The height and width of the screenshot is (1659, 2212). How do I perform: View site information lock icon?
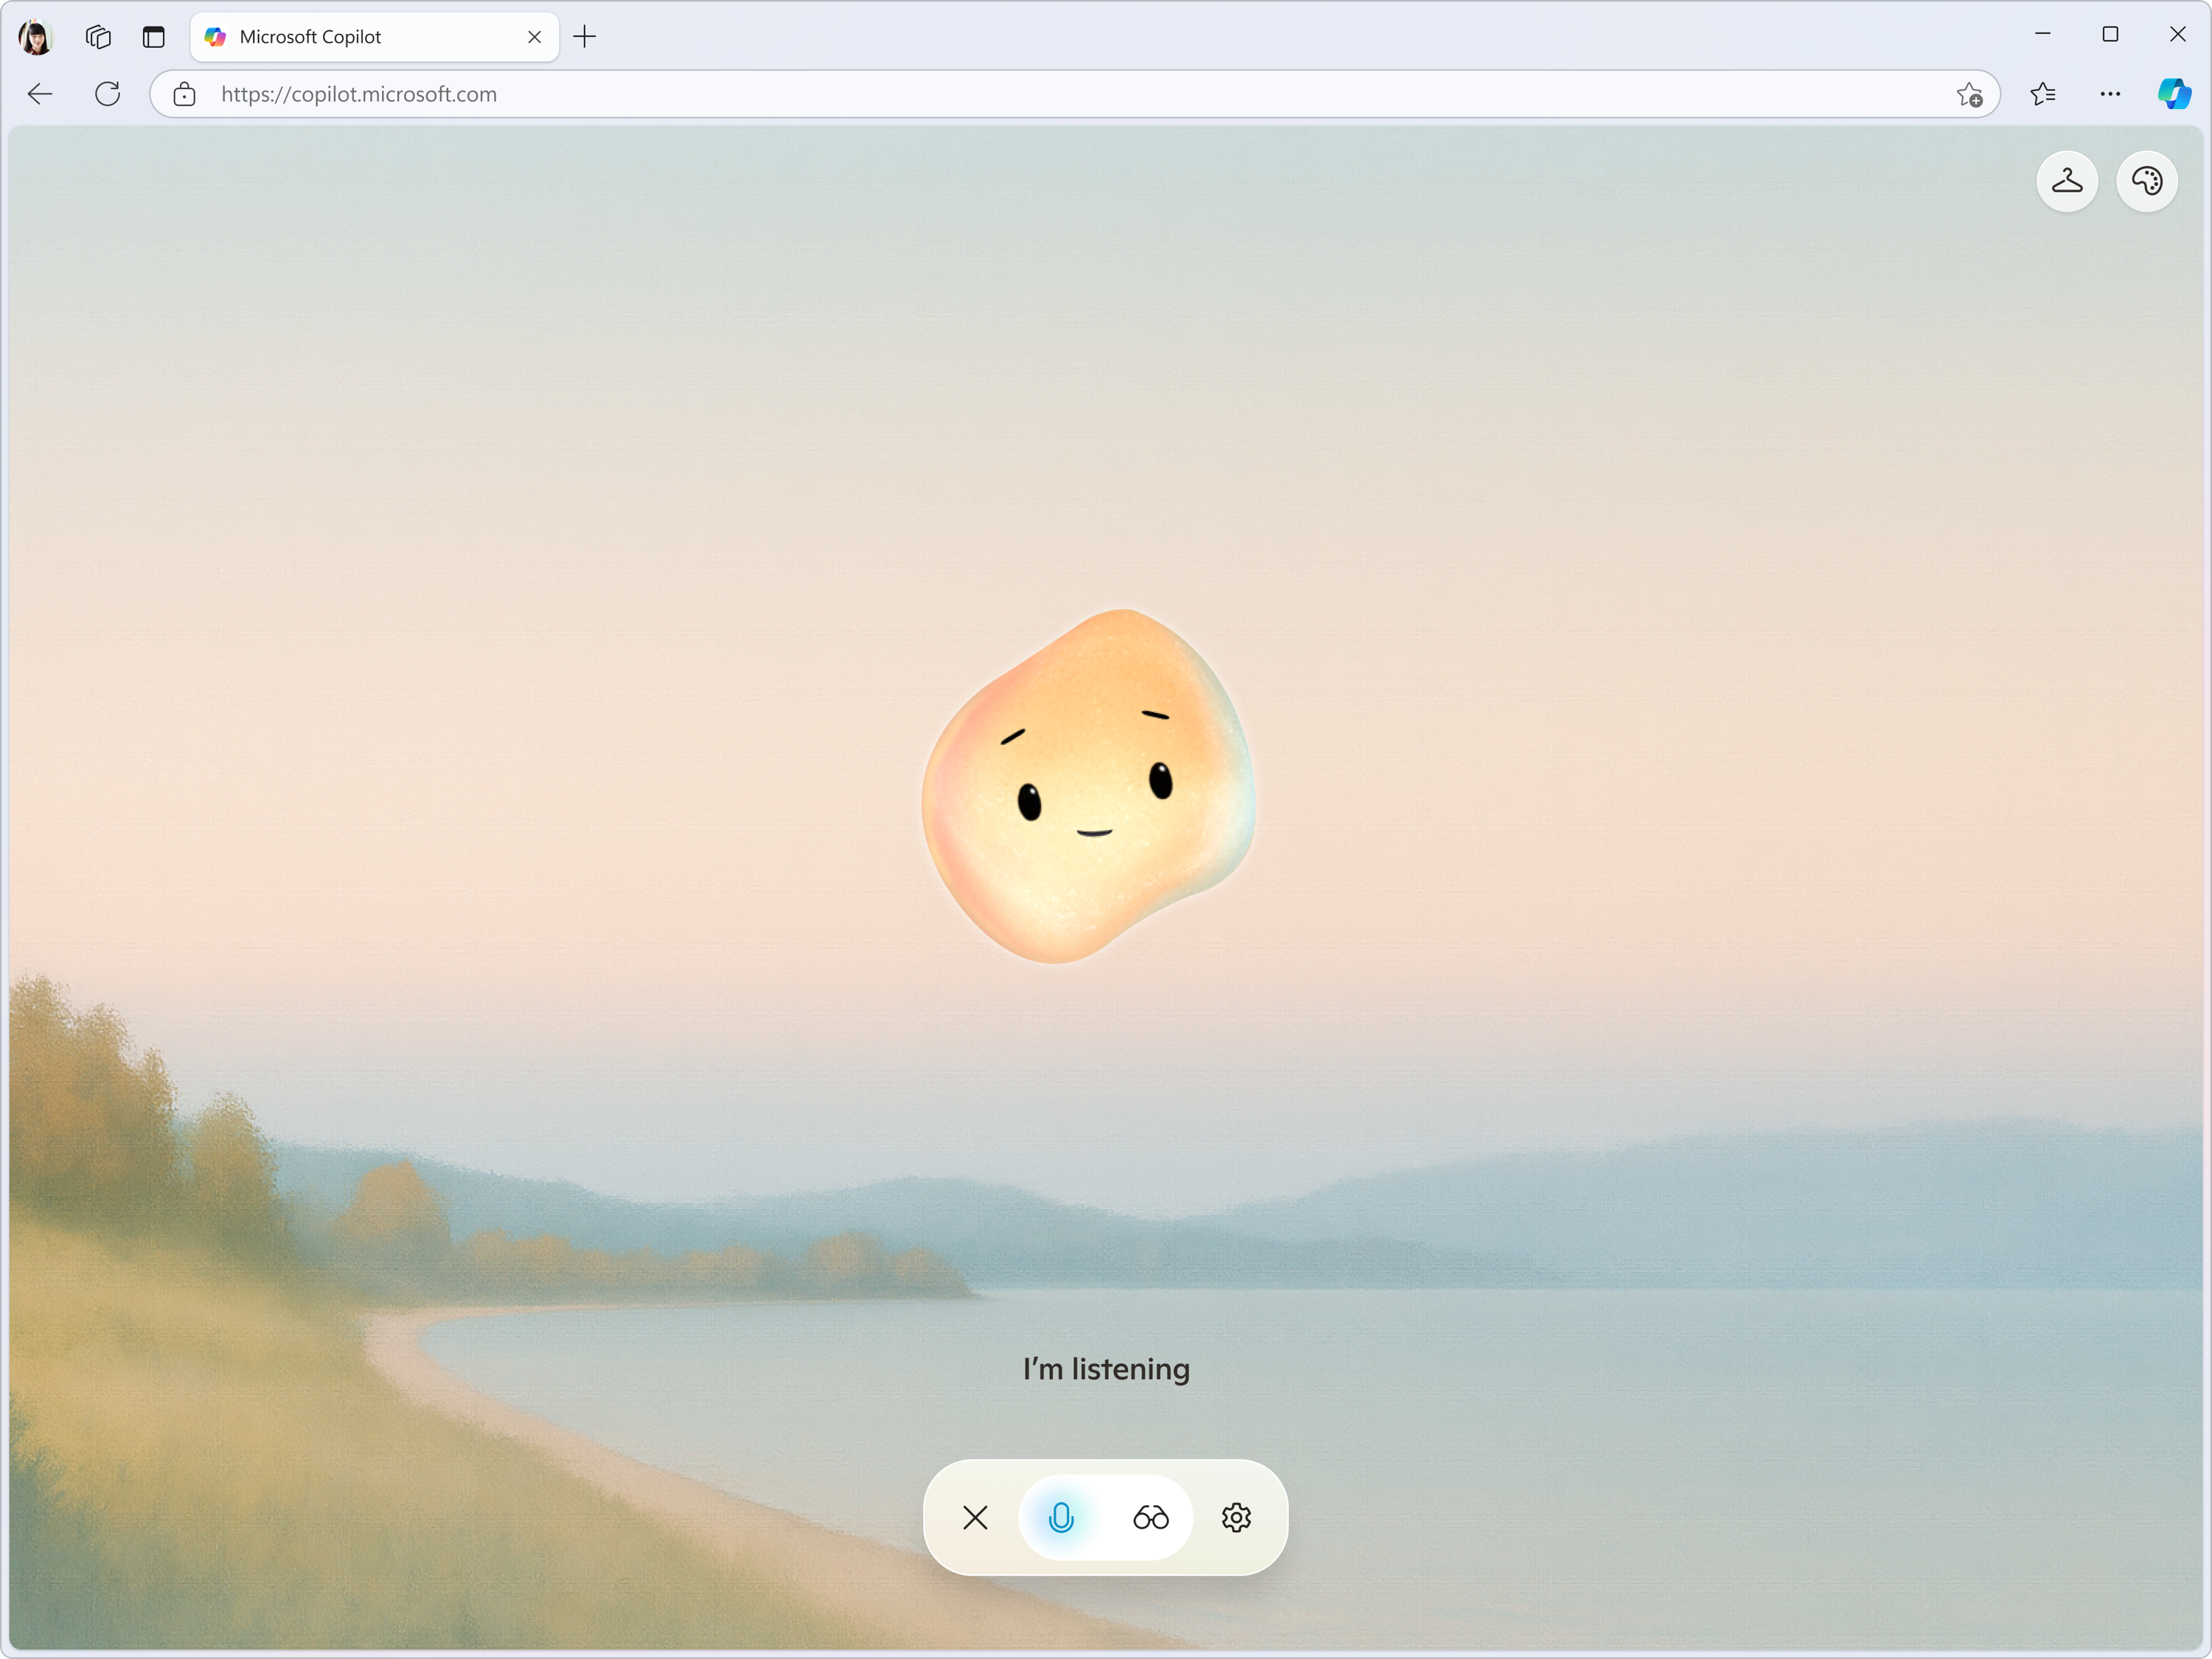point(184,94)
